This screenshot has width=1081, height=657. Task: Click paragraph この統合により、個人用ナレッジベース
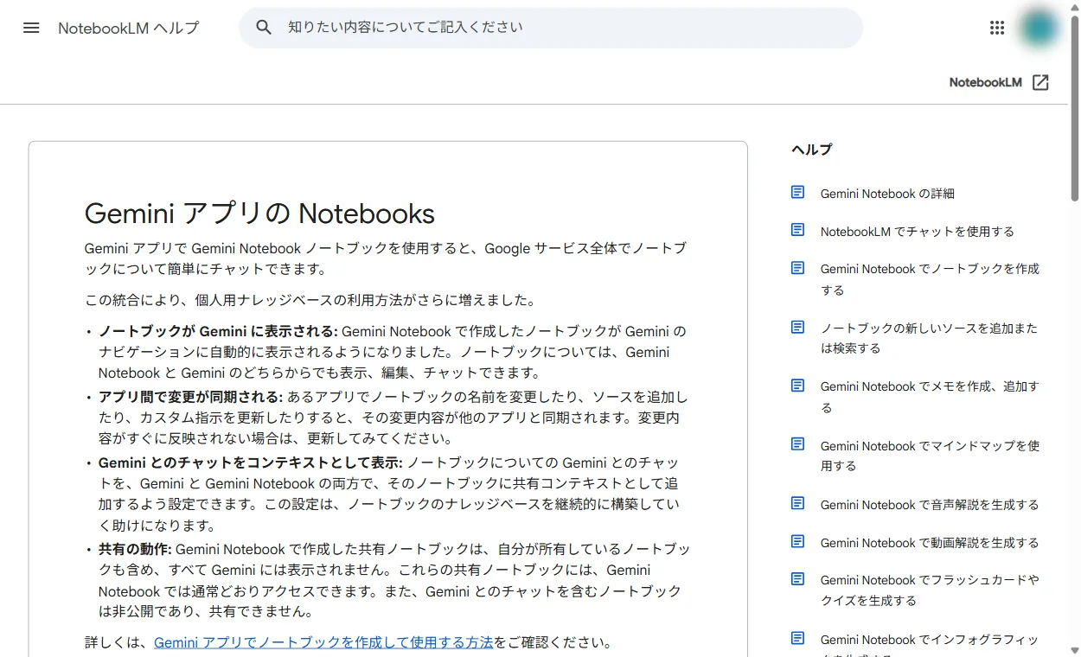(310, 300)
